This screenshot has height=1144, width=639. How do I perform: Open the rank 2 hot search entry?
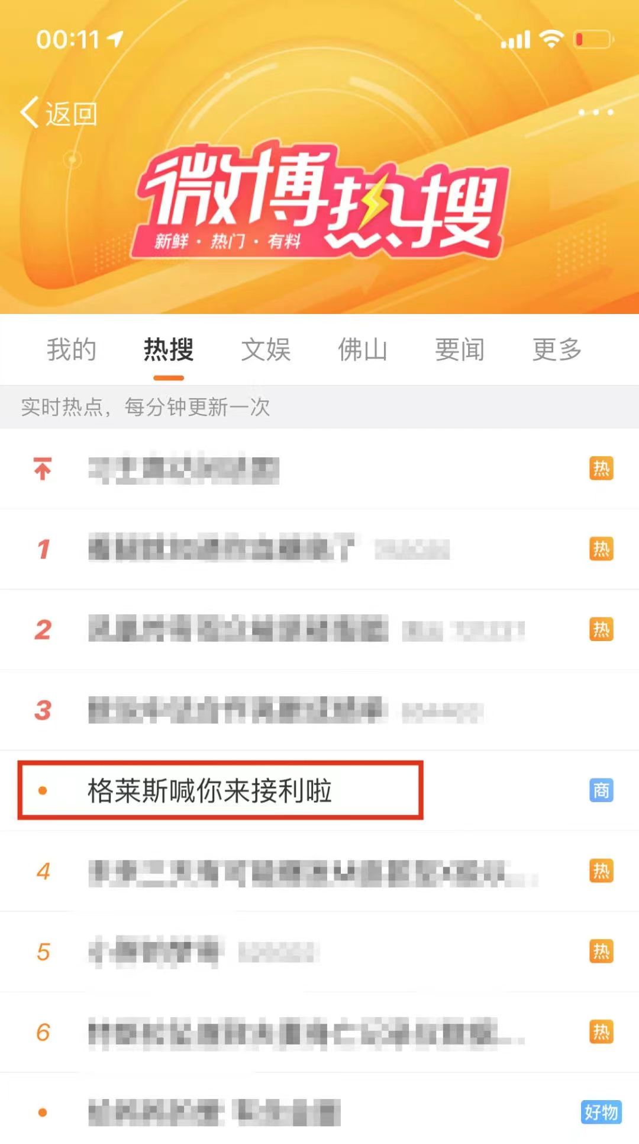[319, 629]
